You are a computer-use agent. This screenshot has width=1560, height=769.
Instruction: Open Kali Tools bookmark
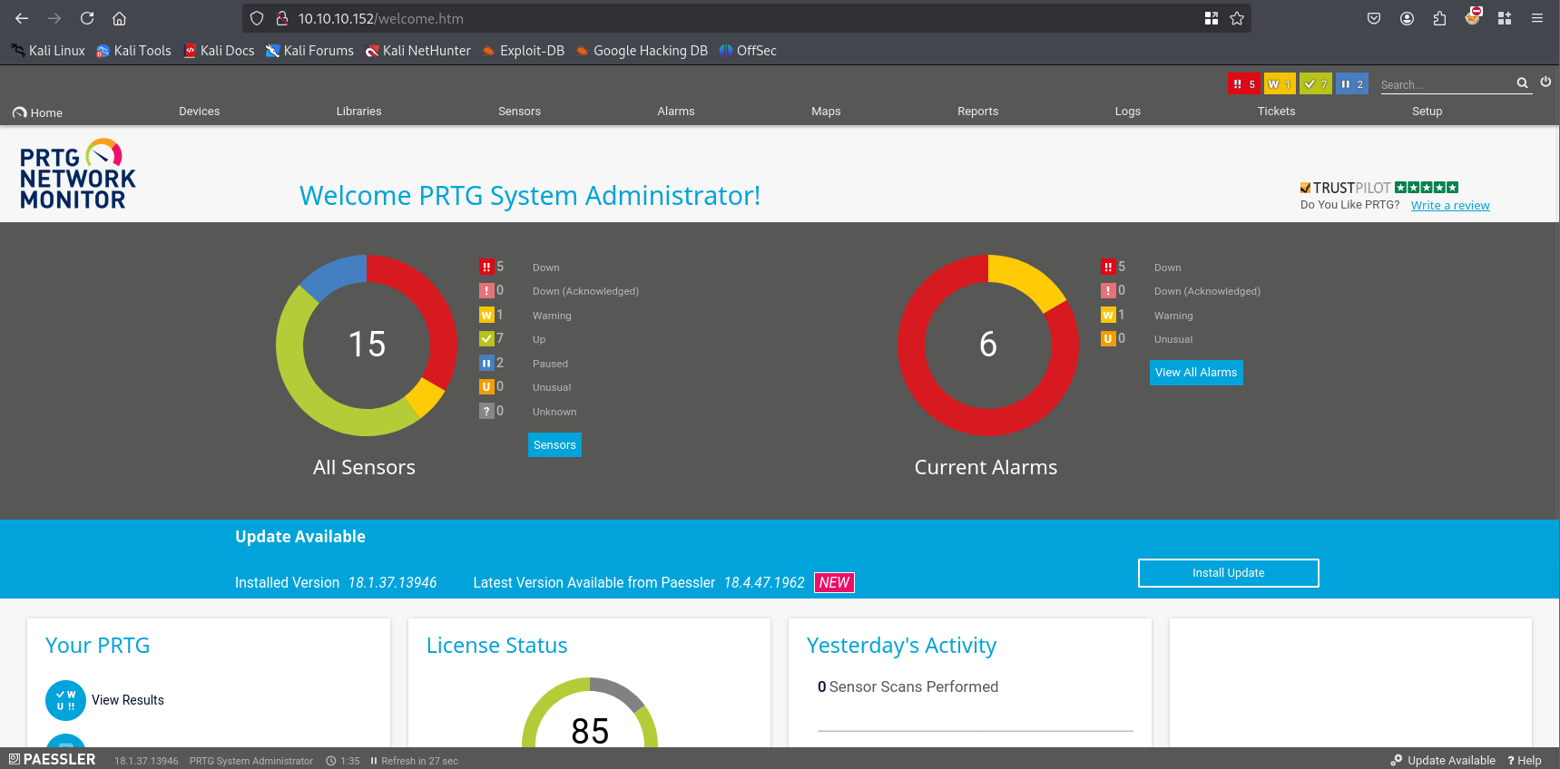pos(133,51)
